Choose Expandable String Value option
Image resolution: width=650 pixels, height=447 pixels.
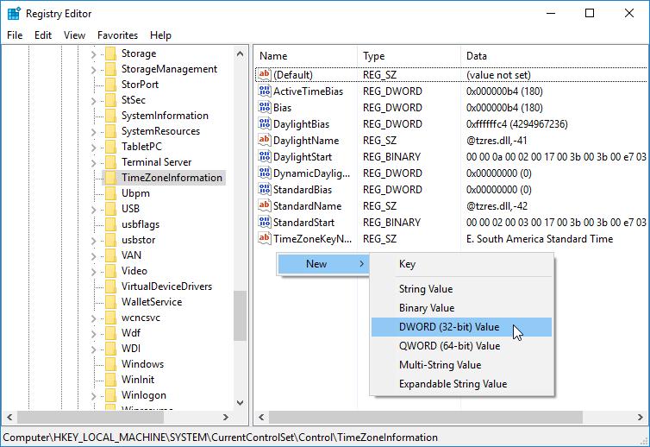[461, 384]
